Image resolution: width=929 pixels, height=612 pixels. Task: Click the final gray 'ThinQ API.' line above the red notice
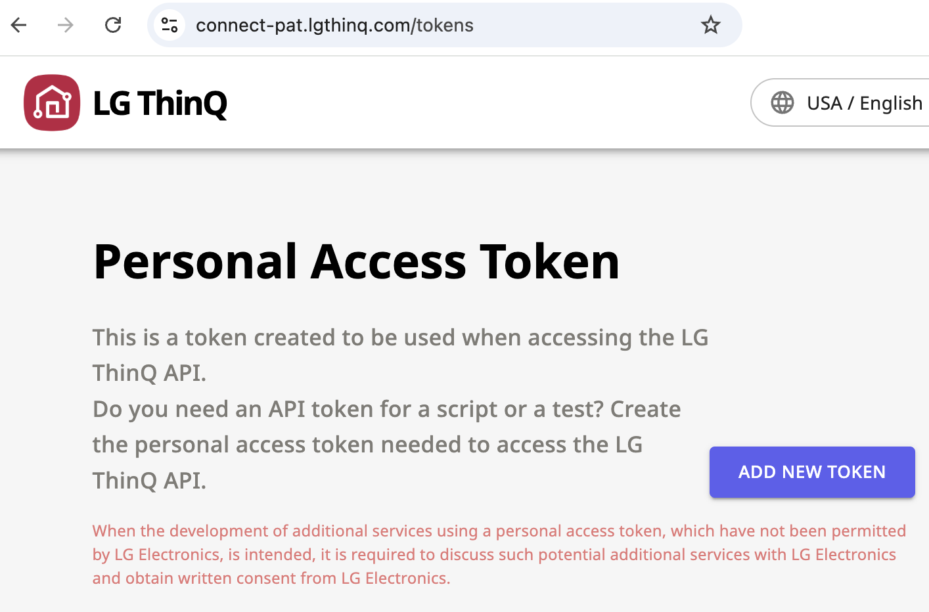point(149,481)
